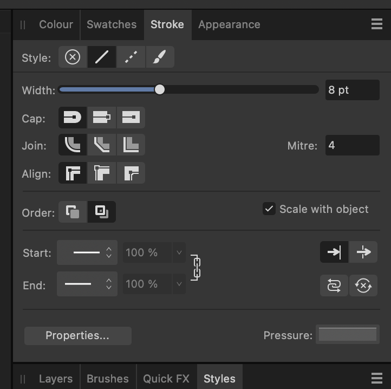Choose the Dash Line stroke style
Screen dimensions: 391x389
(131, 57)
